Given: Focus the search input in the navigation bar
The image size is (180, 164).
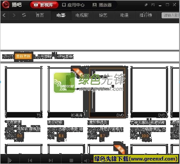Looking at the screenshot, I should pos(170,15).
